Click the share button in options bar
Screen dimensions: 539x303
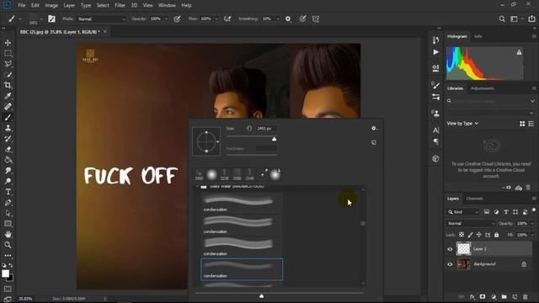[x=531, y=19]
